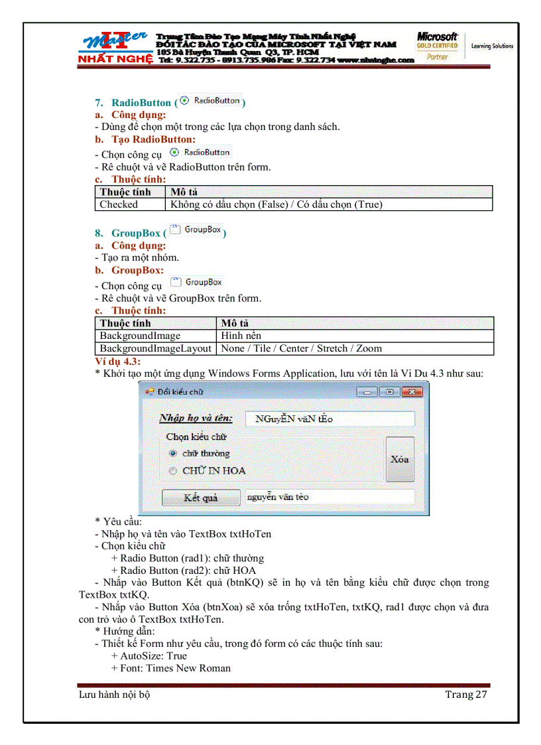541x745 pixels.
Task: Click the result textbox showing "nguyễn văn tèo"
Action: [x=330, y=497]
